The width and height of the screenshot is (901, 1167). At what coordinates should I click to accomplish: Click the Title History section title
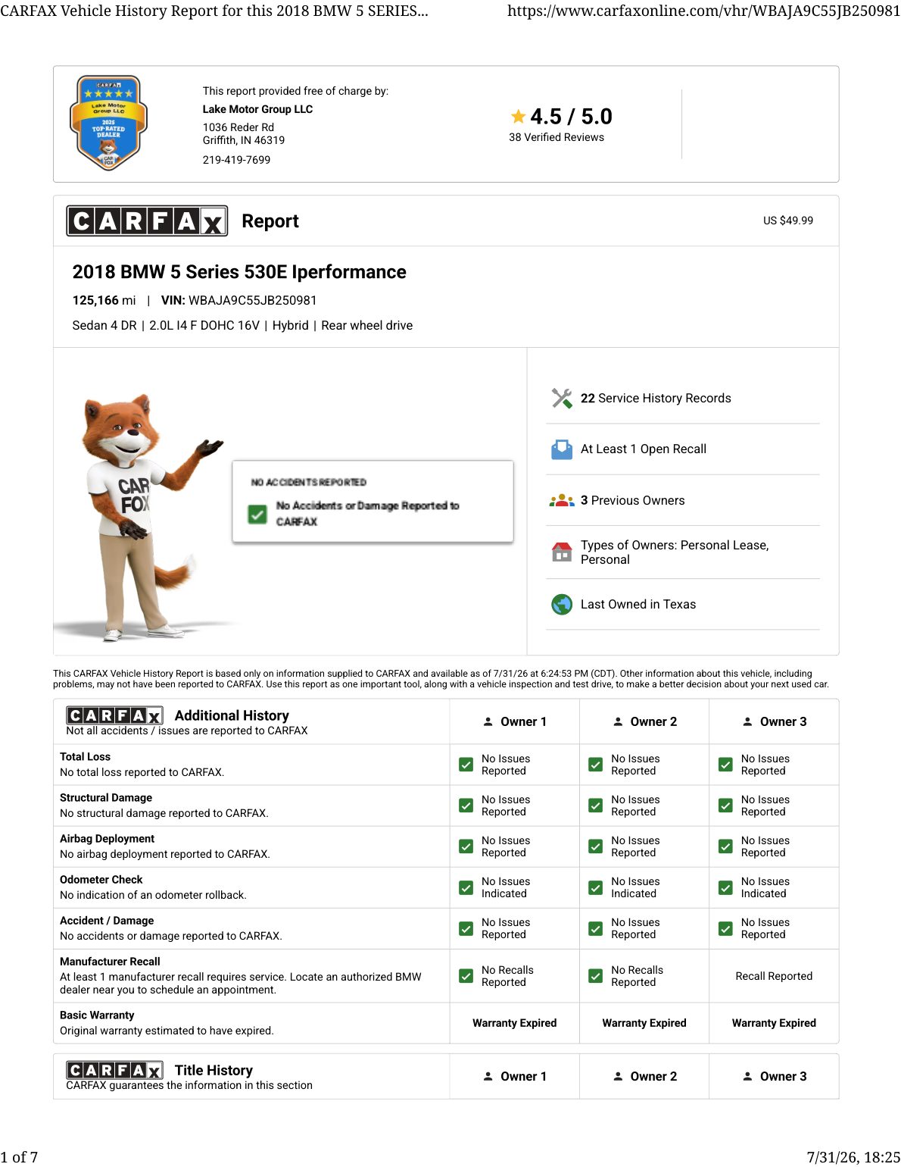click(x=214, y=1070)
